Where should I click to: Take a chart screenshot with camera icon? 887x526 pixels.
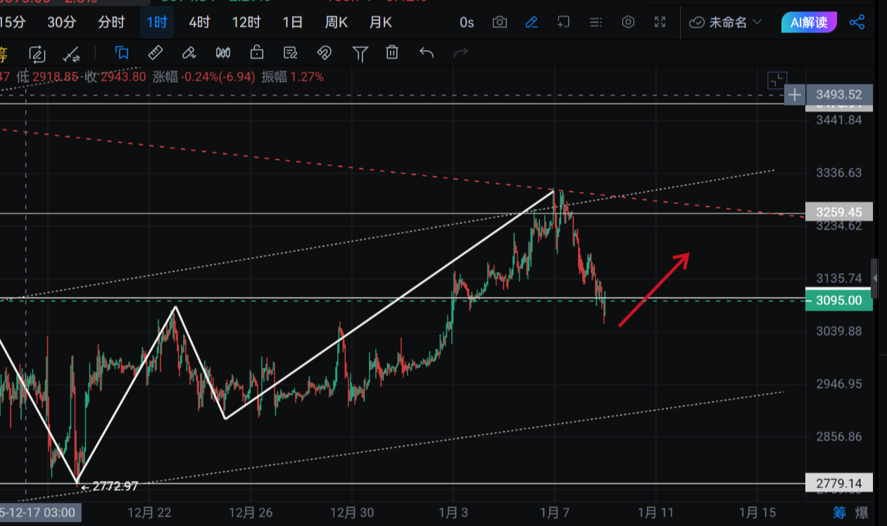pyautogui.click(x=500, y=23)
